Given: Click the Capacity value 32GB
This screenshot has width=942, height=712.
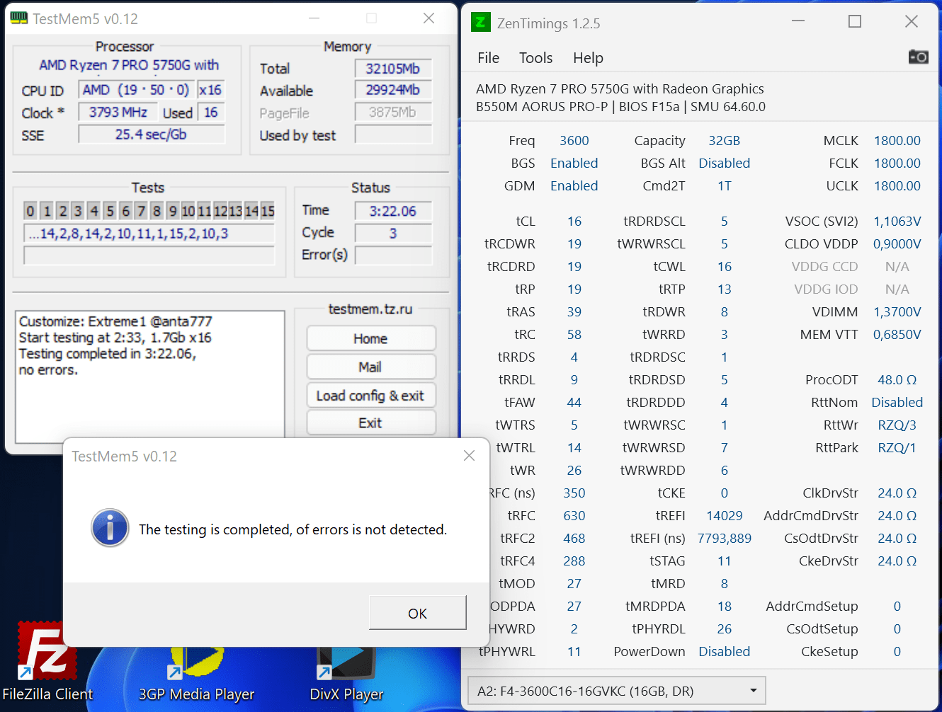Looking at the screenshot, I should [725, 141].
